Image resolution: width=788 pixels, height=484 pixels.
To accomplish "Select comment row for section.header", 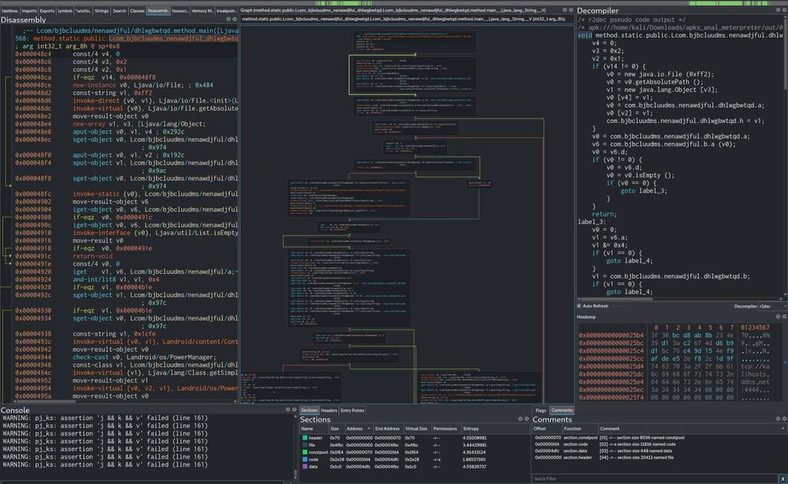I will 659,458.
